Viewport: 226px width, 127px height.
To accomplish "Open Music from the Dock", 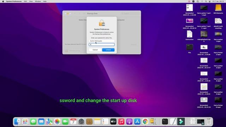I will [x=121, y=122].
